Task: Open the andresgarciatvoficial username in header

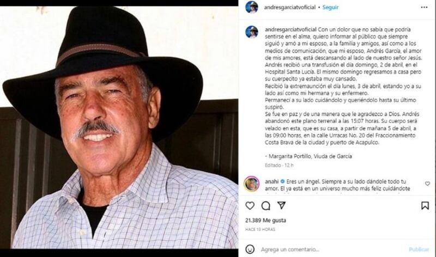Action: click(x=289, y=7)
